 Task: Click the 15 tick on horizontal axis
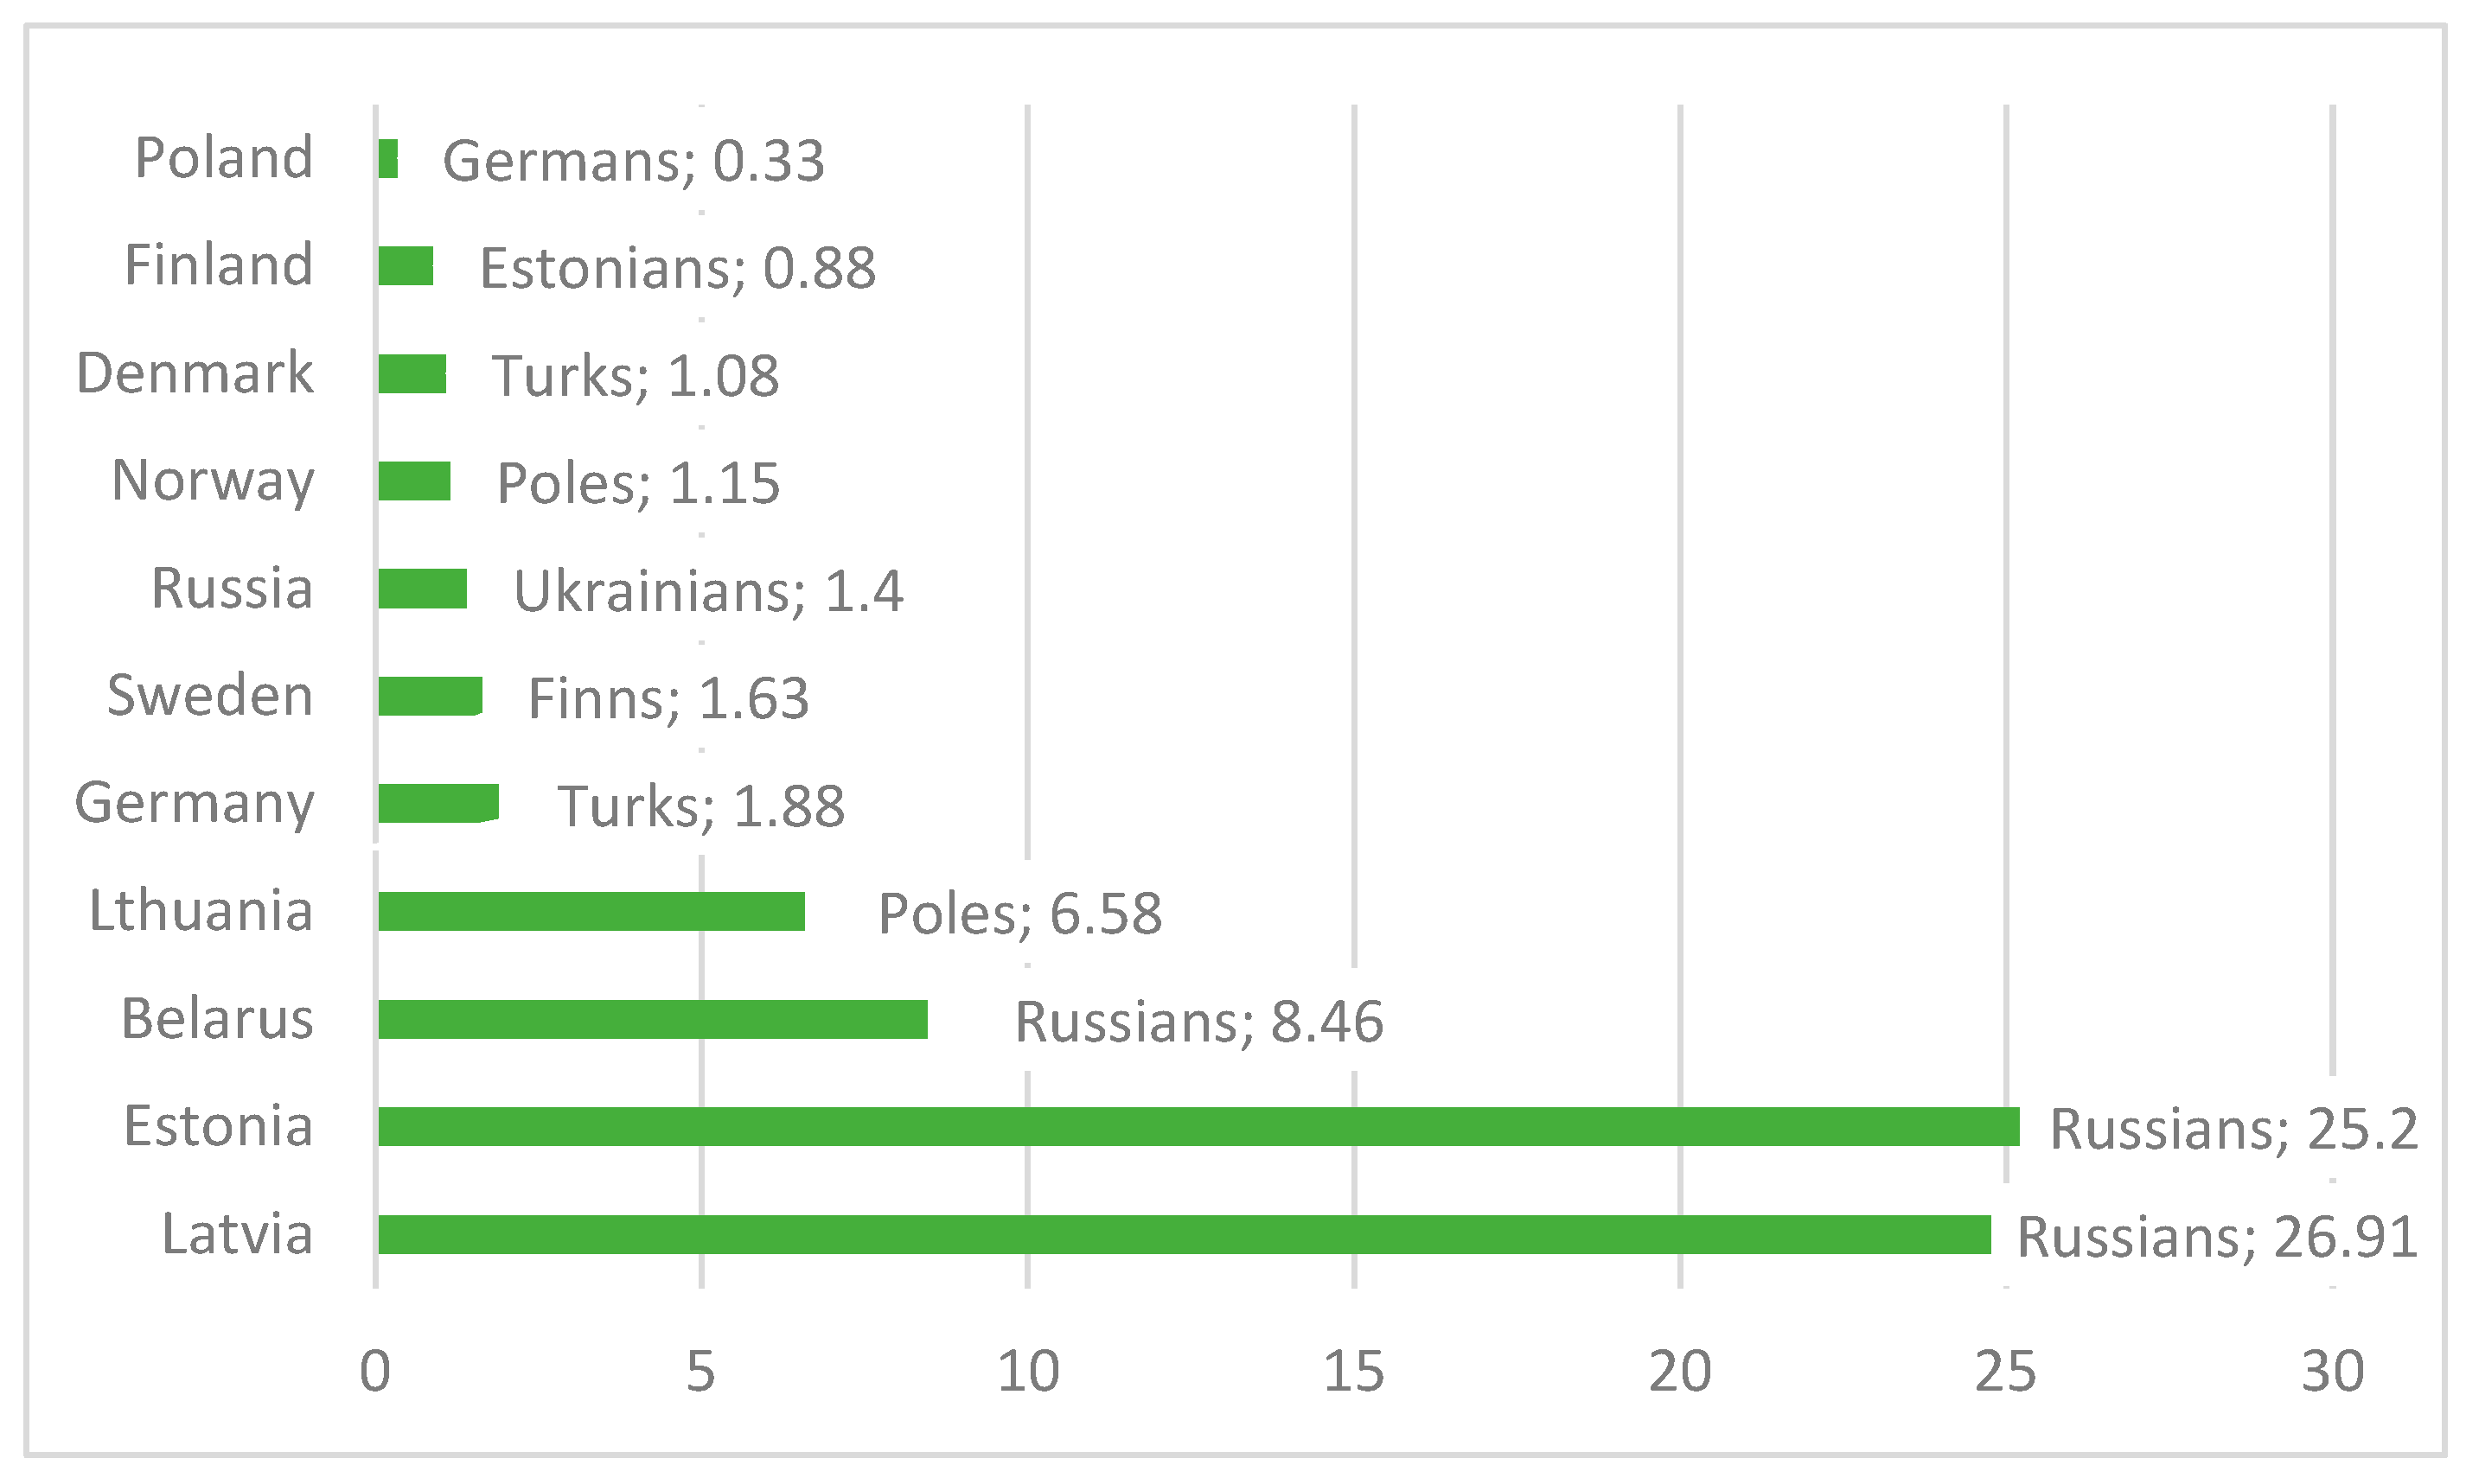pyautogui.click(x=1353, y=1371)
